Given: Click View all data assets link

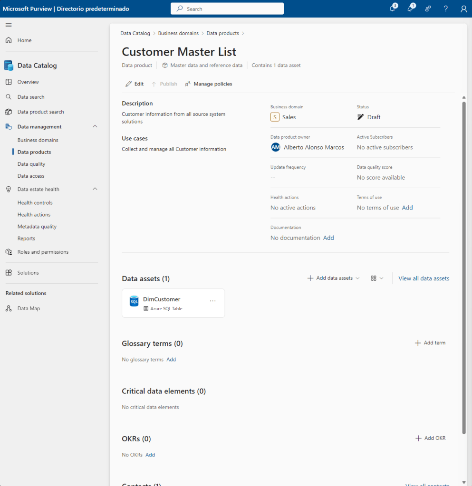Looking at the screenshot, I should pyautogui.click(x=424, y=278).
